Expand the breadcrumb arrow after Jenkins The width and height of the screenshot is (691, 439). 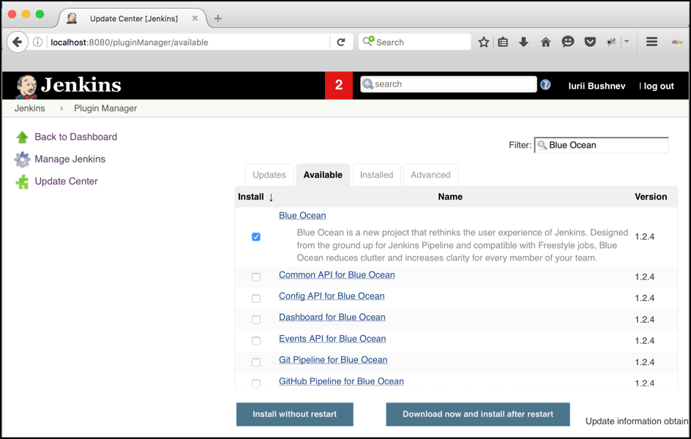click(x=61, y=108)
